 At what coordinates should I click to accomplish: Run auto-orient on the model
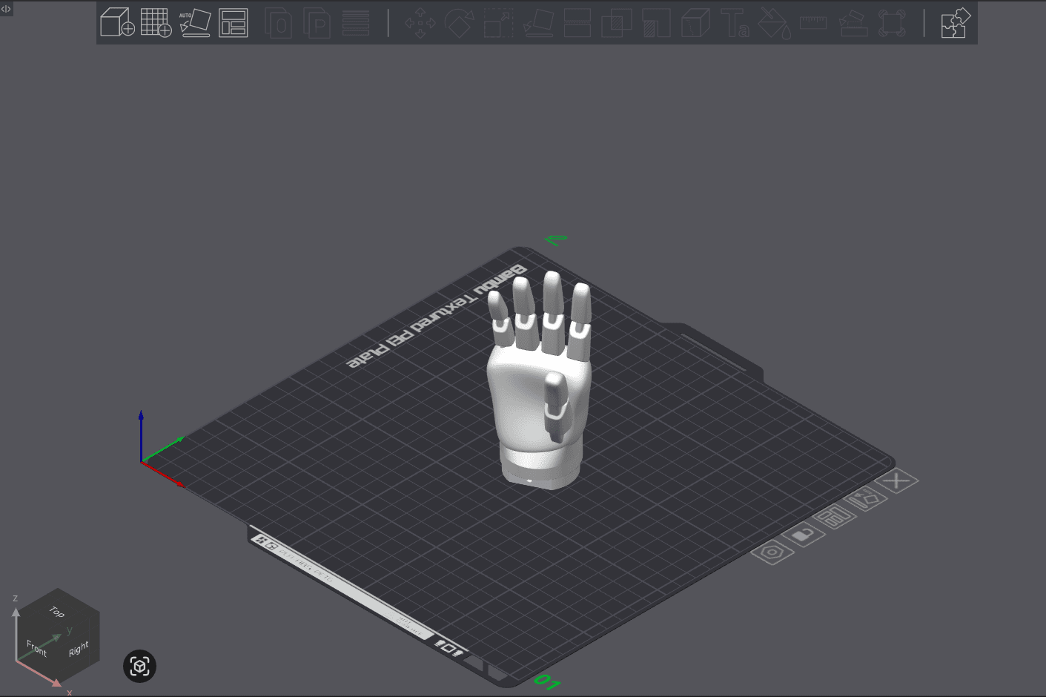pos(195,23)
